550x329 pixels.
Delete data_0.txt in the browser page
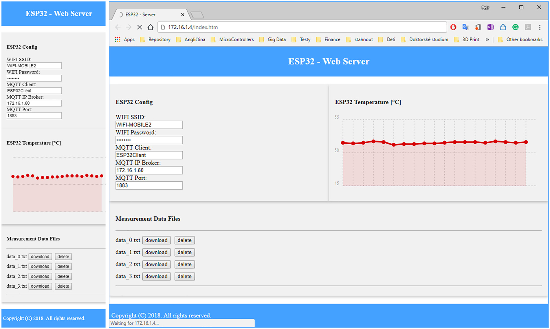[184, 240]
